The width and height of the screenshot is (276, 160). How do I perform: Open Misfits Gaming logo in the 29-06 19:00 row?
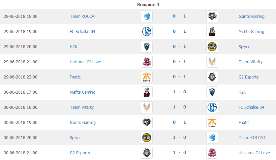[x=212, y=32]
